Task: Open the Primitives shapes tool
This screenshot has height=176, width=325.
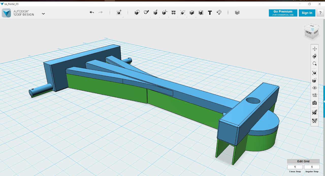Action: point(137,12)
